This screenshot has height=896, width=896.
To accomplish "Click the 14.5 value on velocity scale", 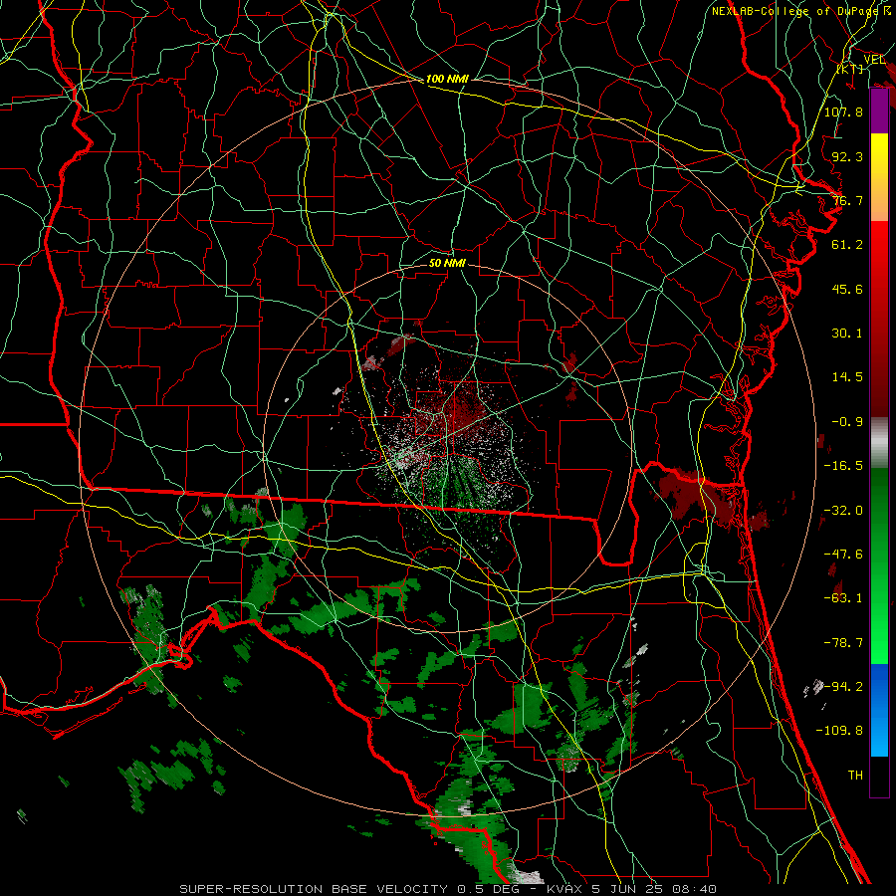I will (847, 377).
